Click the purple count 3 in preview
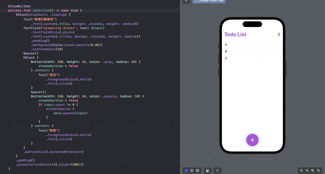This screenshot has width=325, height=174. pos(279,34)
